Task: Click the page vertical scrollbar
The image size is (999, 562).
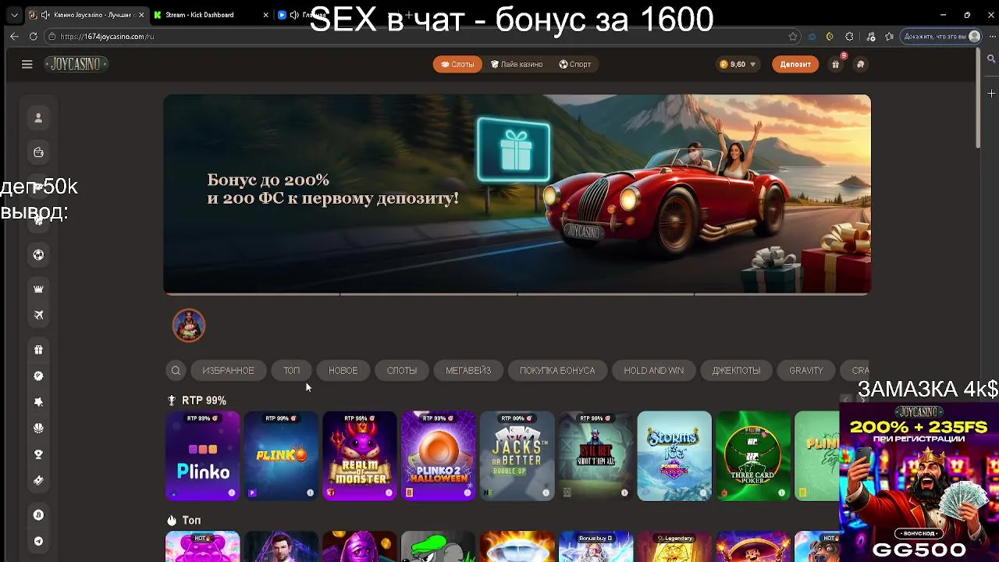Action: 979,98
